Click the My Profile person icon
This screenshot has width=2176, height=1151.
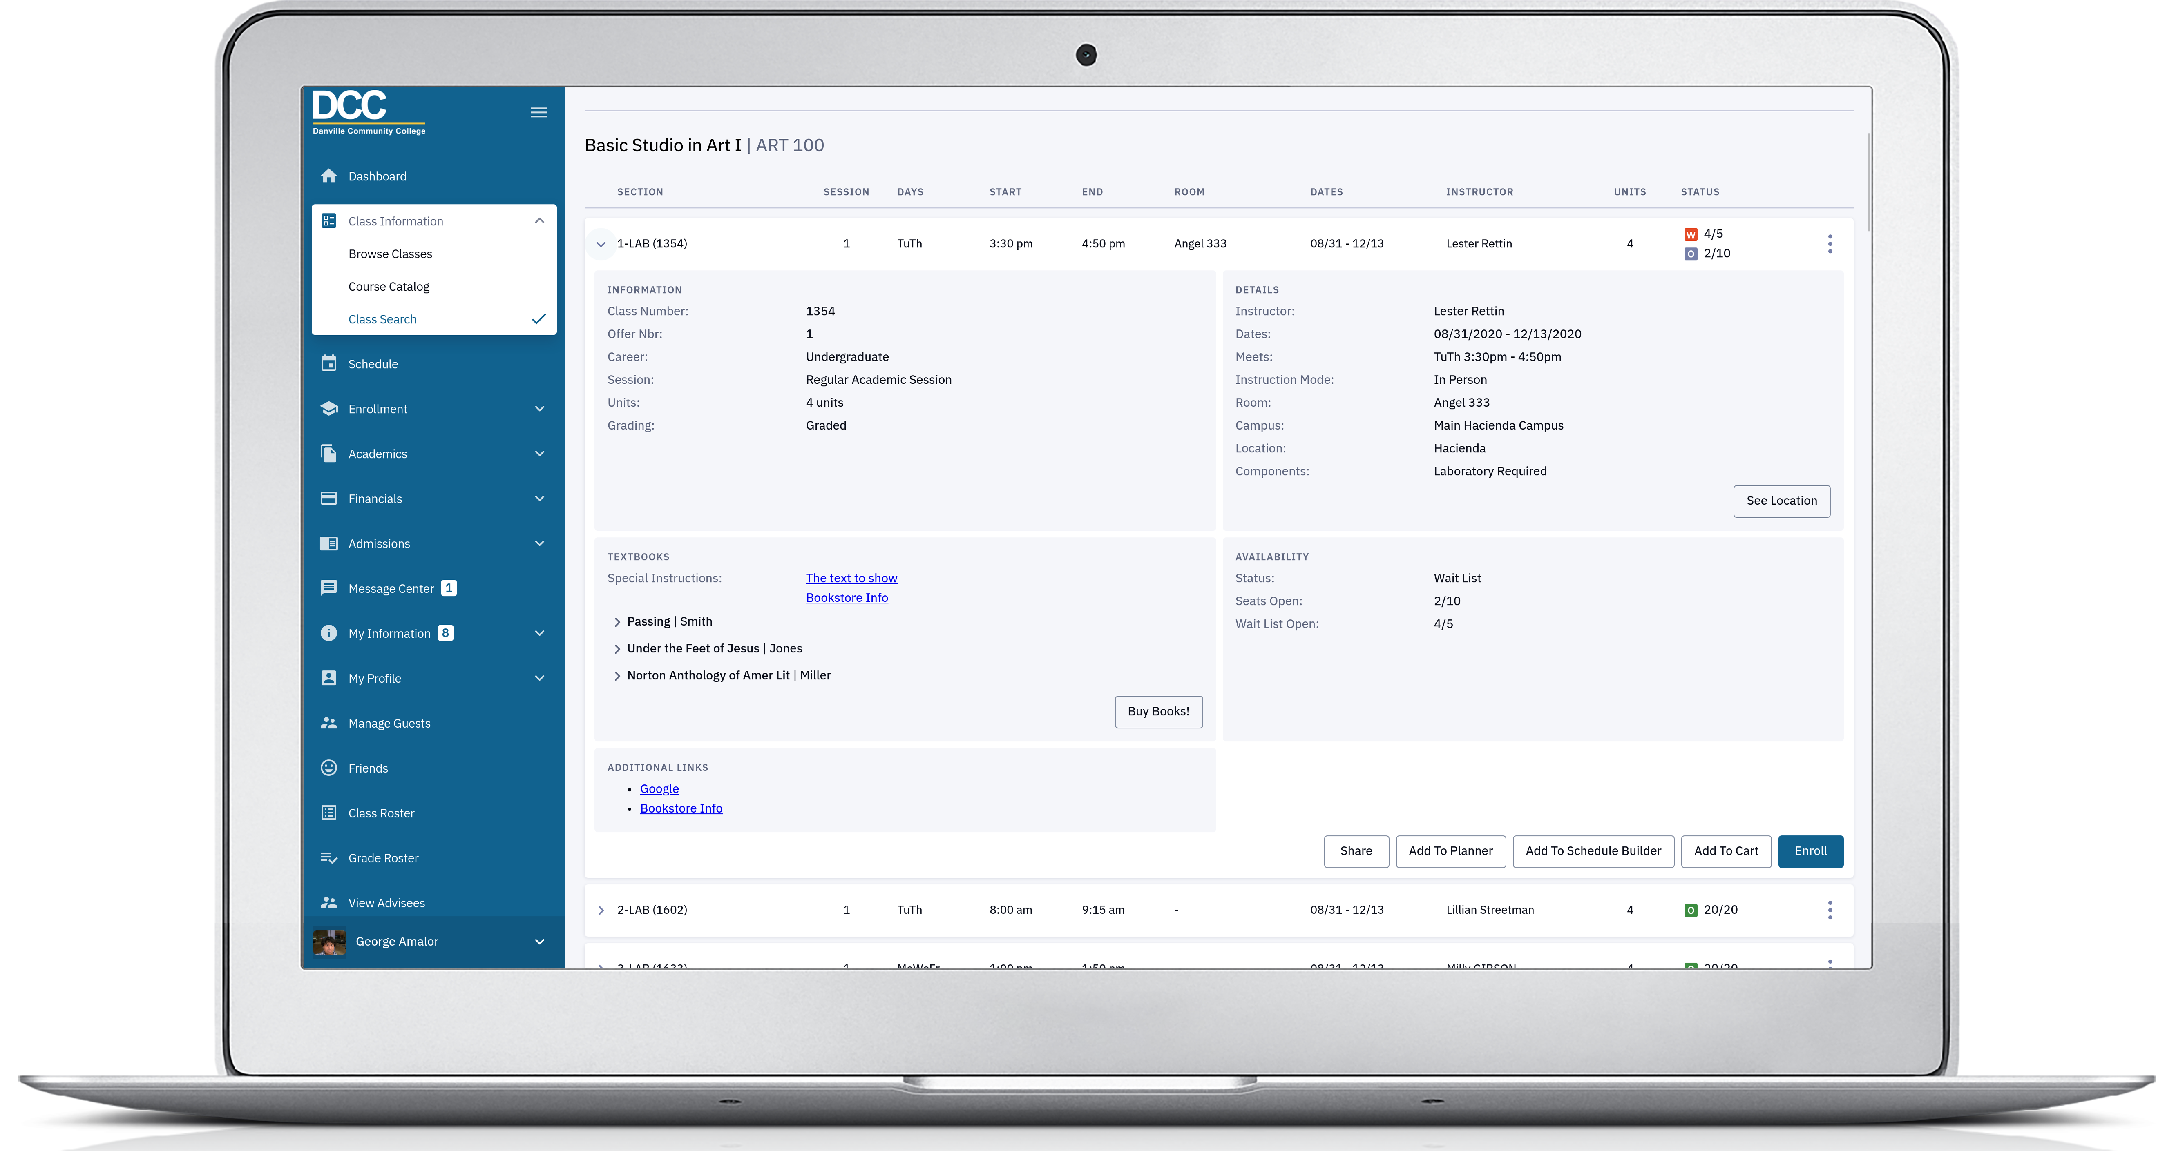328,677
